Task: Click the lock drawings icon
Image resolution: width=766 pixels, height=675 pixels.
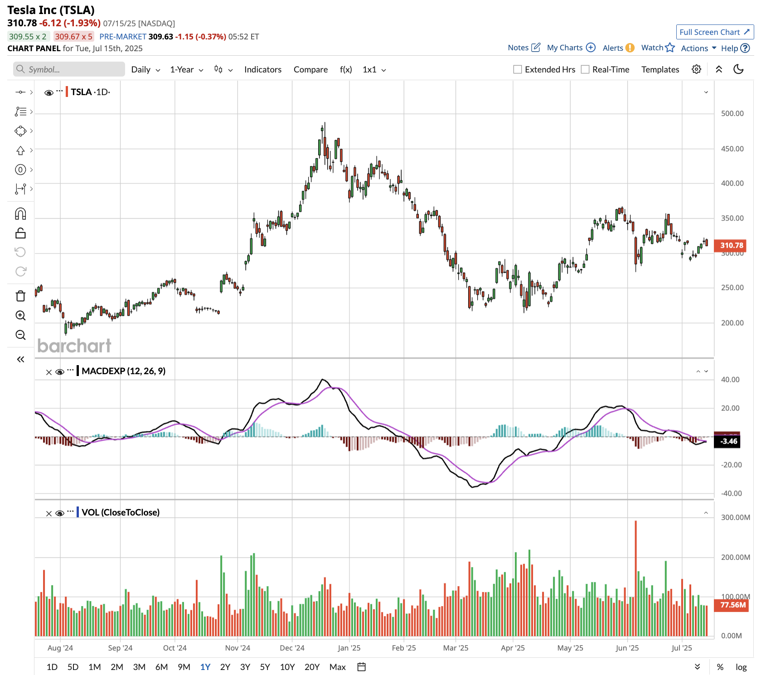Action: click(20, 233)
